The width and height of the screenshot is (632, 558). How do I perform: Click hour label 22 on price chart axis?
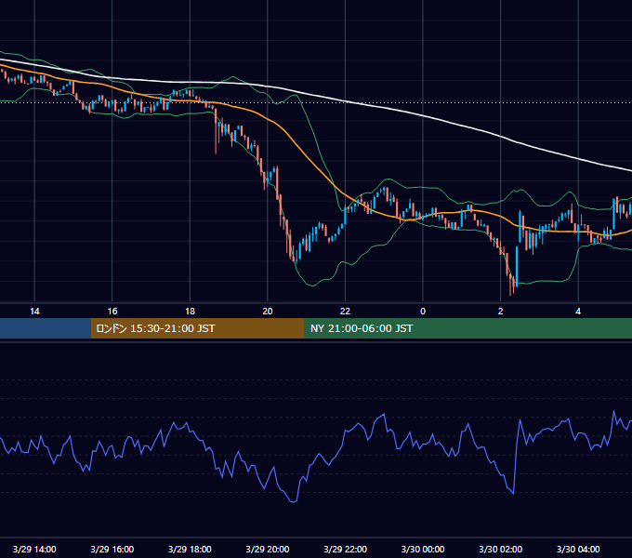coord(345,312)
